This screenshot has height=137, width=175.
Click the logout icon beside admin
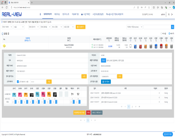[172, 14]
